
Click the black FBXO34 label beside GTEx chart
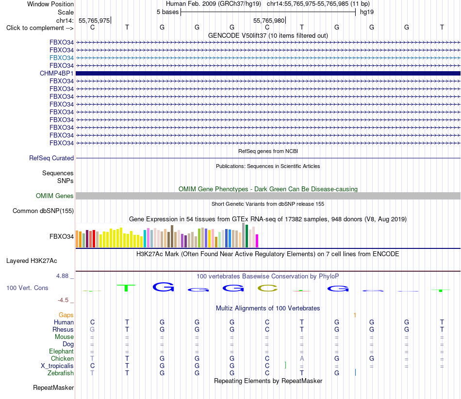click(x=62, y=236)
